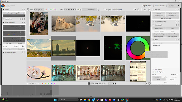The width and height of the screenshot is (182, 102).
Task: Open the other views dropdown
Action: click(174, 6)
